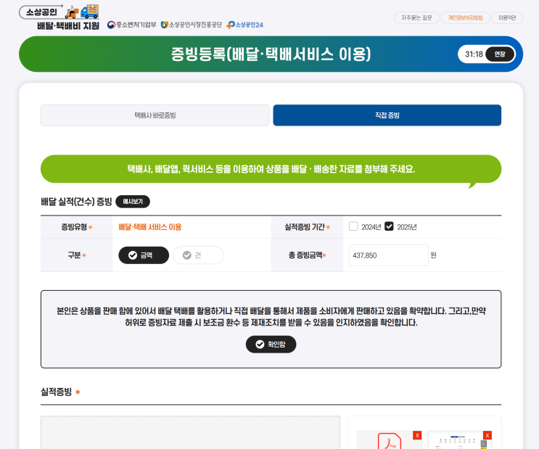The width and height of the screenshot is (539, 449).
Task: Click the 증빙등록 page title
Action: click(x=271, y=54)
